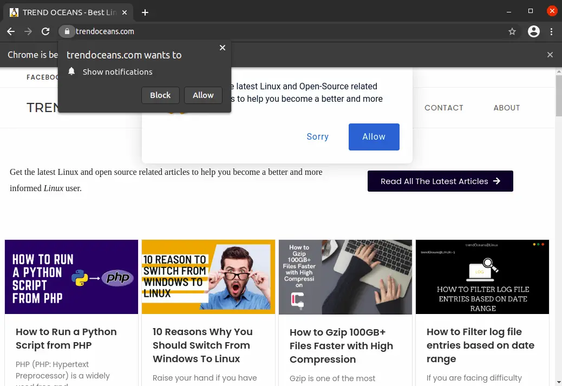This screenshot has width=562, height=386.
Task: Open the Switch from Windows to Linux thumbnail
Action: click(x=208, y=277)
